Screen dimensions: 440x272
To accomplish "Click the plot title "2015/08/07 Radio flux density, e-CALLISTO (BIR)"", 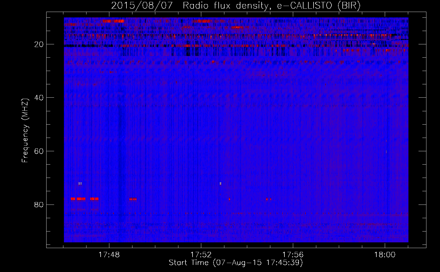I will 236,6.
